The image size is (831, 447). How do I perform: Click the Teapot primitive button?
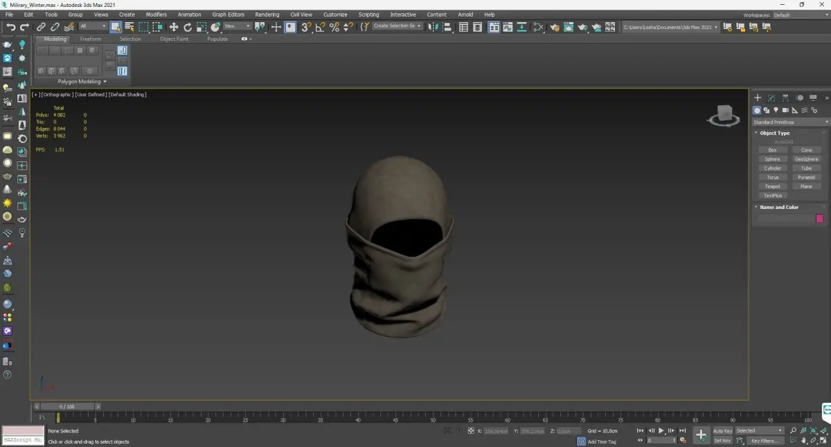tap(772, 186)
